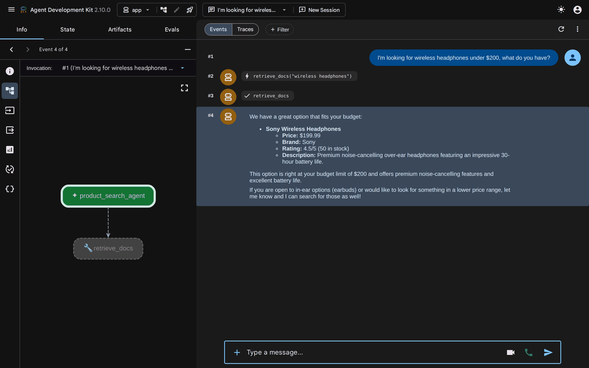The width and height of the screenshot is (589, 368).
Task: Toggle the light/dark theme sun icon
Action: coord(561,10)
